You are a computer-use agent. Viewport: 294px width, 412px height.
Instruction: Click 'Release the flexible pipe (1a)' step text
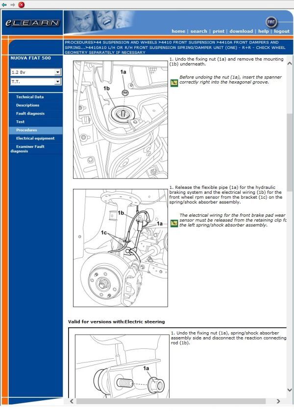(226, 195)
